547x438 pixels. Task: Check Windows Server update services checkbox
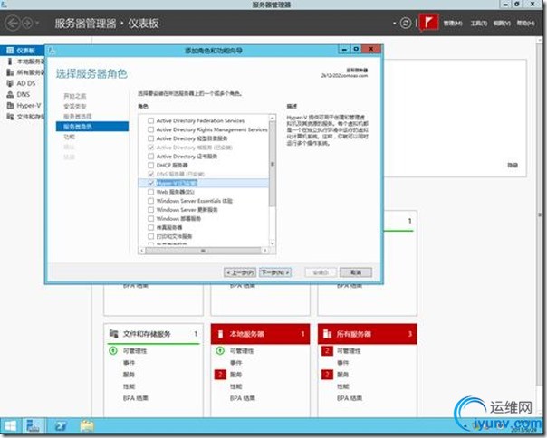pos(150,210)
